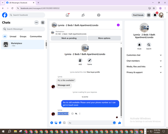Click the chat list scrollbar
Image resolution: width=168 pixels, height=134 pixels.
click(x=46, y=44)
